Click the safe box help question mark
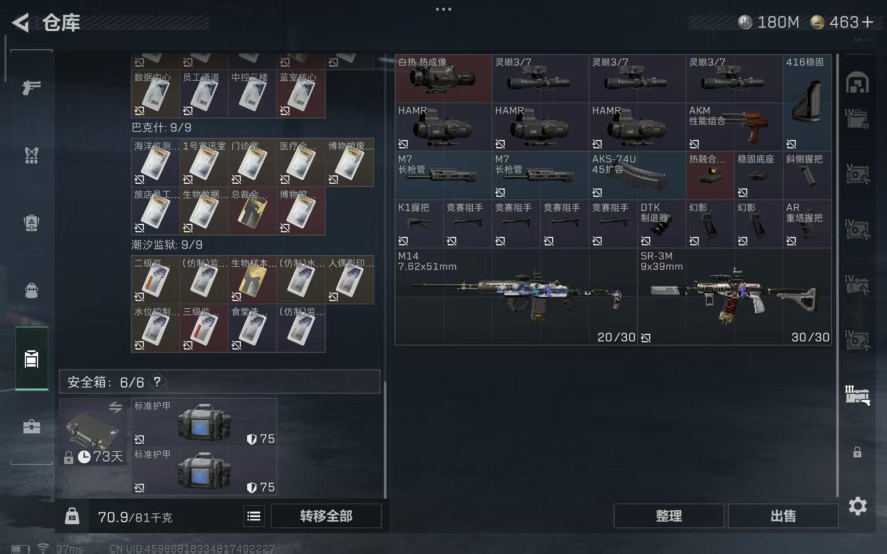 (157, 382)
